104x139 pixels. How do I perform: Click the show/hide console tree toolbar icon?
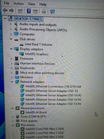[20, 11]
